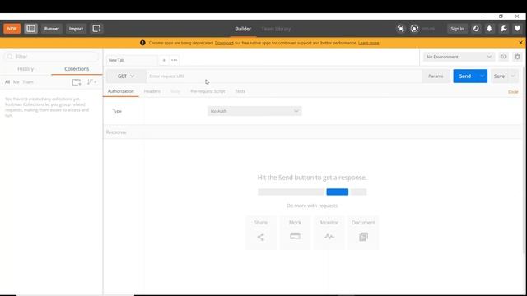The height and width of the screenshot is (296, 527).
Task: Click the search icon in the Filter box
Action: point(10,57)
